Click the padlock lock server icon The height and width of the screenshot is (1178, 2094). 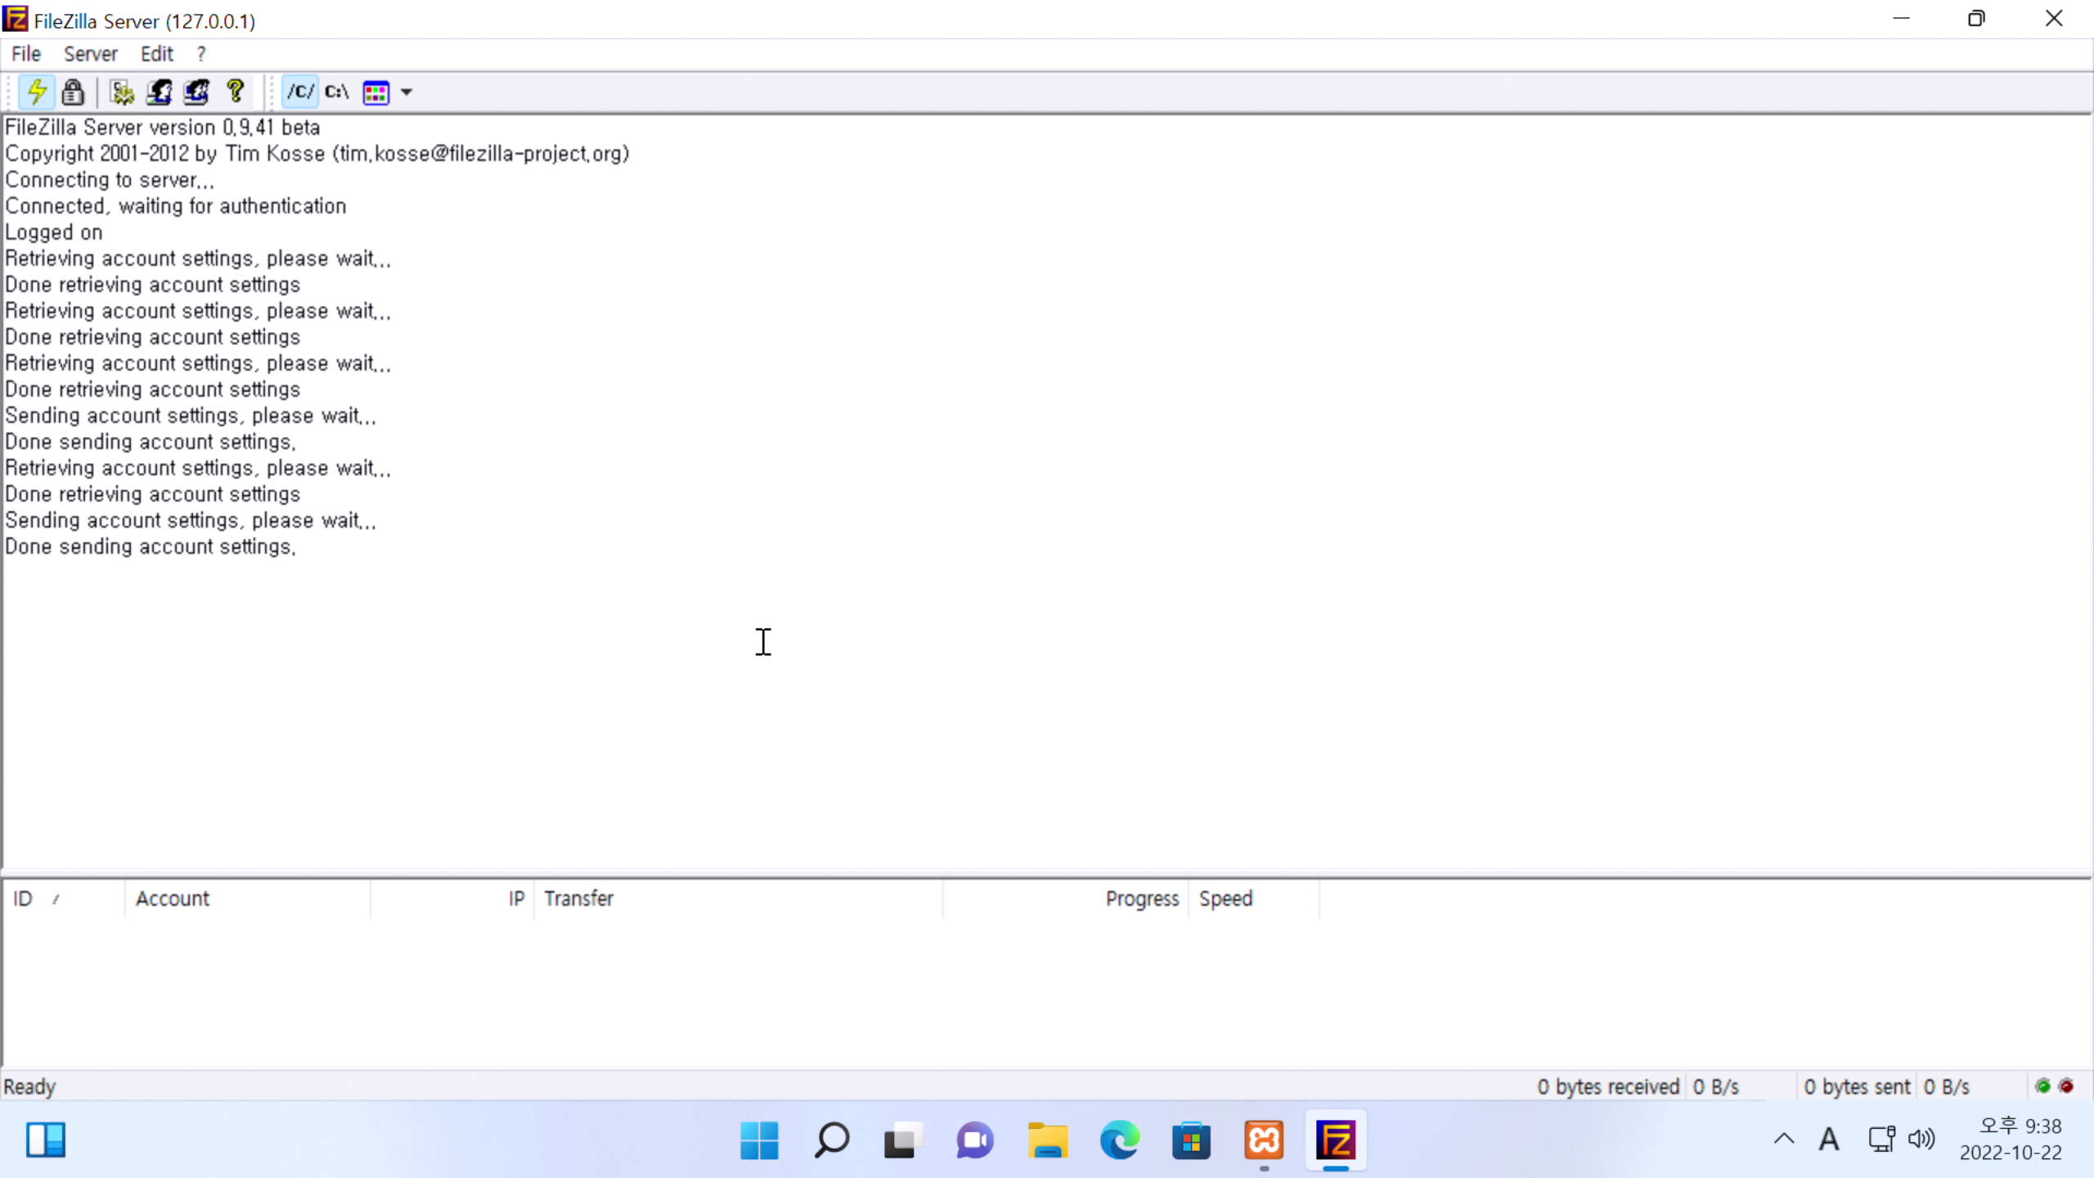click(73, 92)
